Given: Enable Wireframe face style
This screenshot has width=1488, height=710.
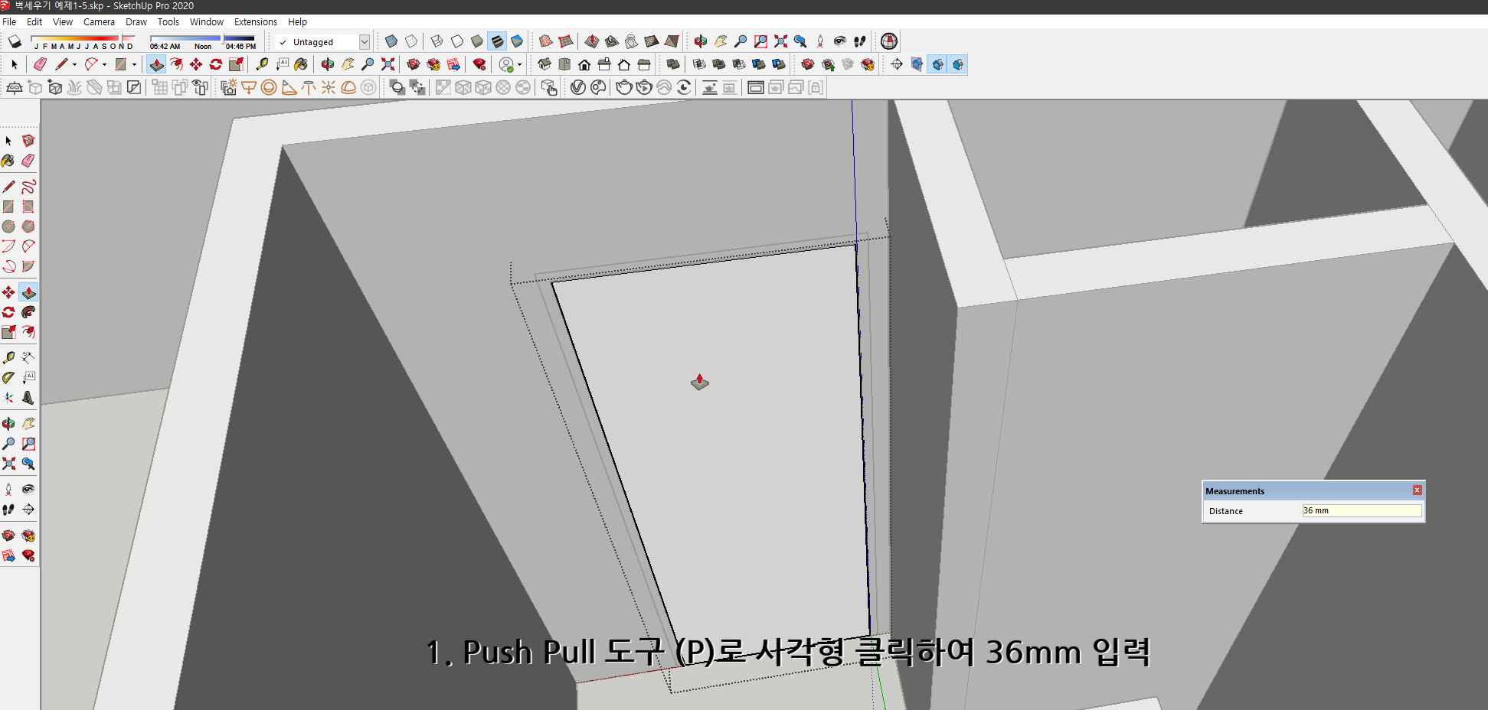Looking at the screenshot, I should tap(437, 41).
